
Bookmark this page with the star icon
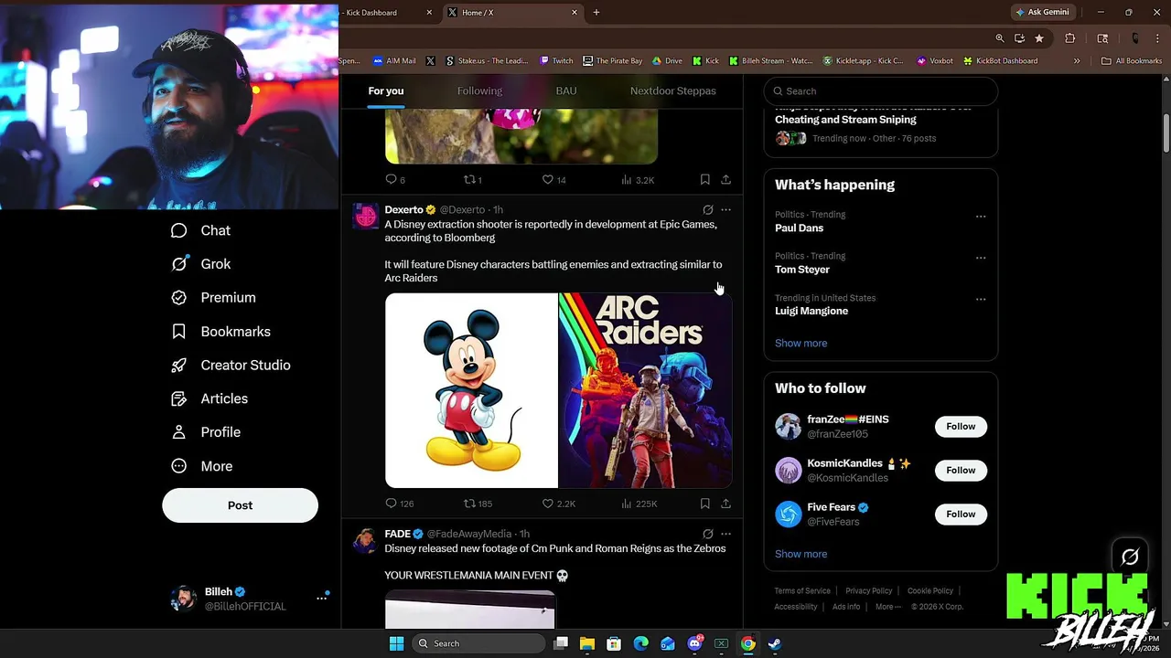click(x=1039, y=38)
